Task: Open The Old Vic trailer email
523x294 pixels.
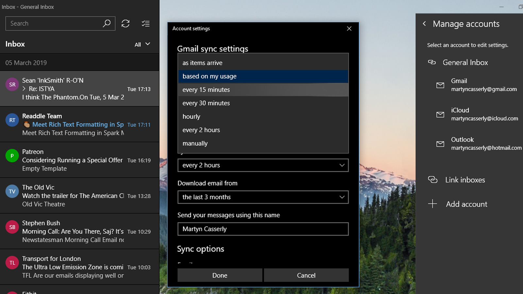Action: (x=79, y=195)
